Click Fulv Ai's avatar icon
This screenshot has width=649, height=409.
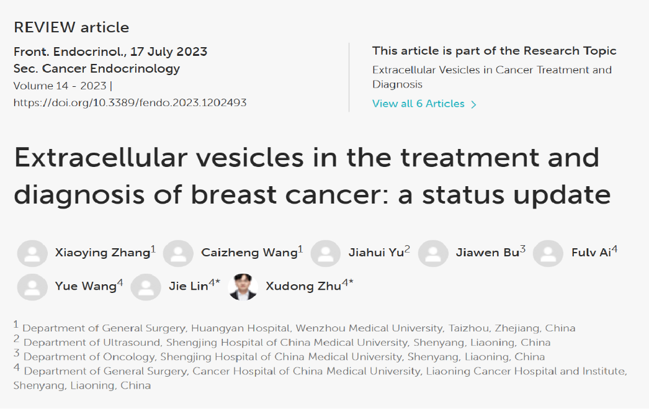tap(548, 253)
